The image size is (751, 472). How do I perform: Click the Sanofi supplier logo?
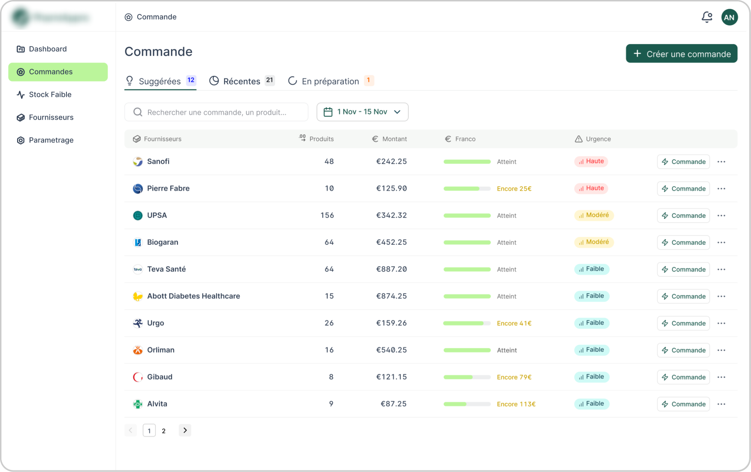(138, 162)
